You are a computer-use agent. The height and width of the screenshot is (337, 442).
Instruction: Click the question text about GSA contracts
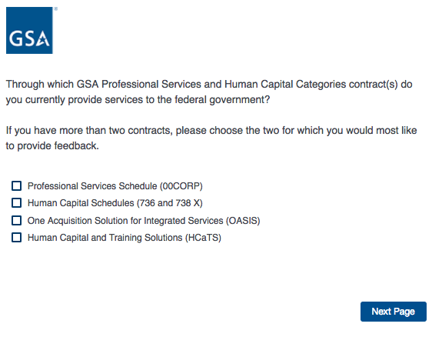tap(209, 92)
